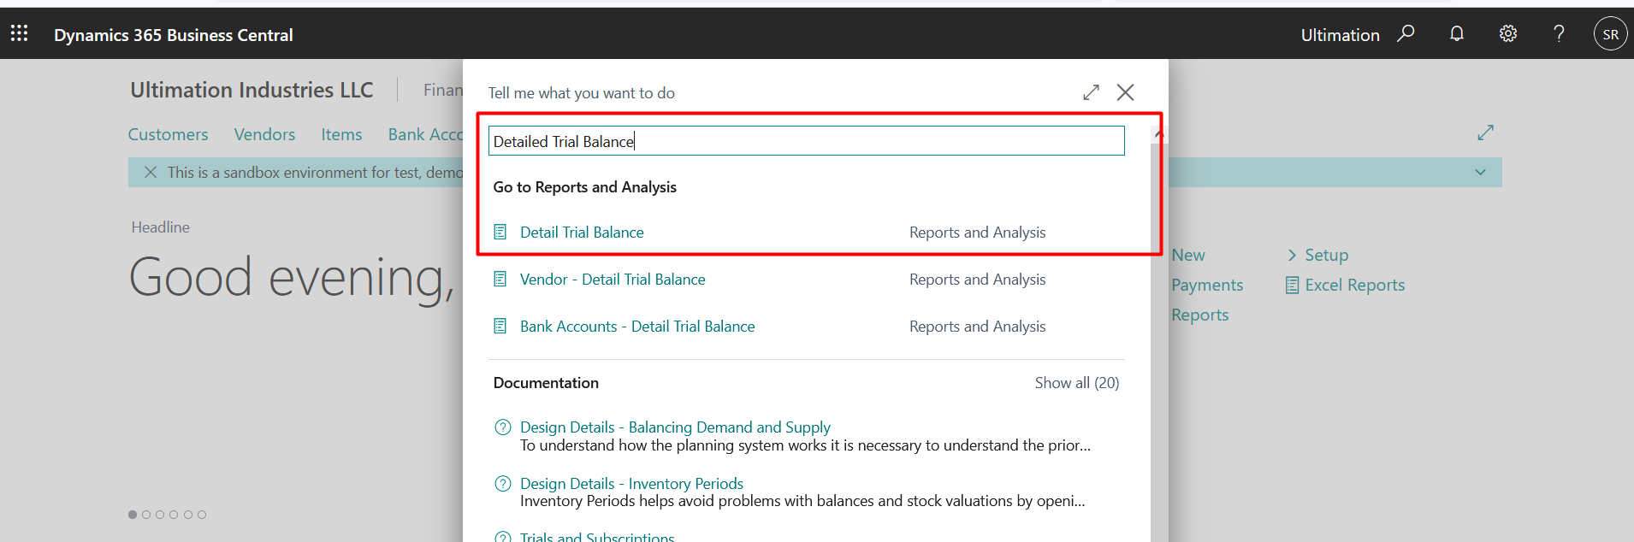Open the Vendors menu
Viewport: 1634px width, 542px height.
coord(264,134)
